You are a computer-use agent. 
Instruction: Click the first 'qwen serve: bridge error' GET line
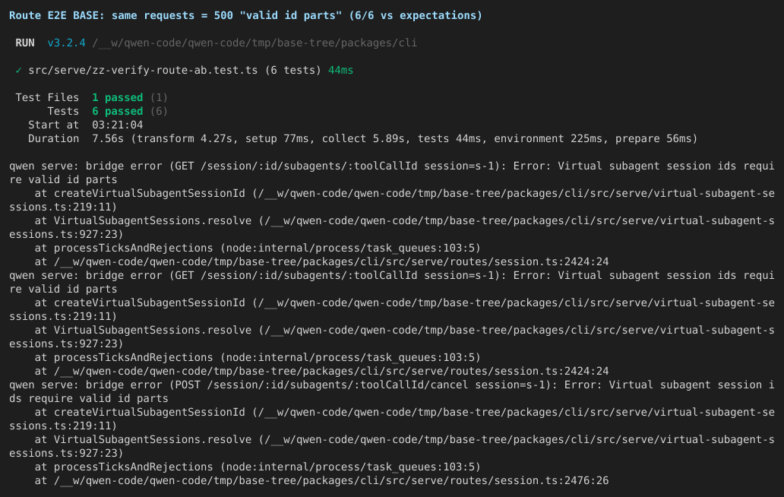pyautogui.click(x=392, y=173)
